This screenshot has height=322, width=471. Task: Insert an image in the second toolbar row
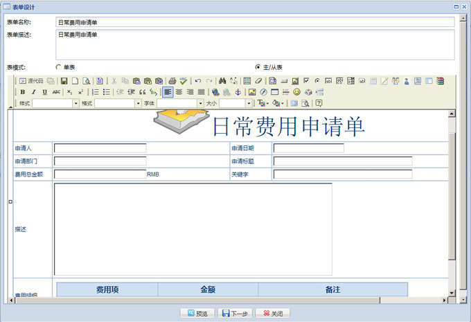[252, 92]
